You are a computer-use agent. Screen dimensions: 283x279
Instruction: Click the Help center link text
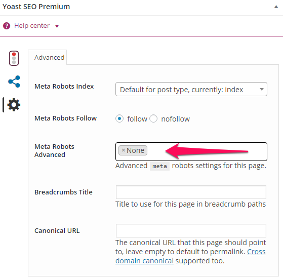click(32, 26)
